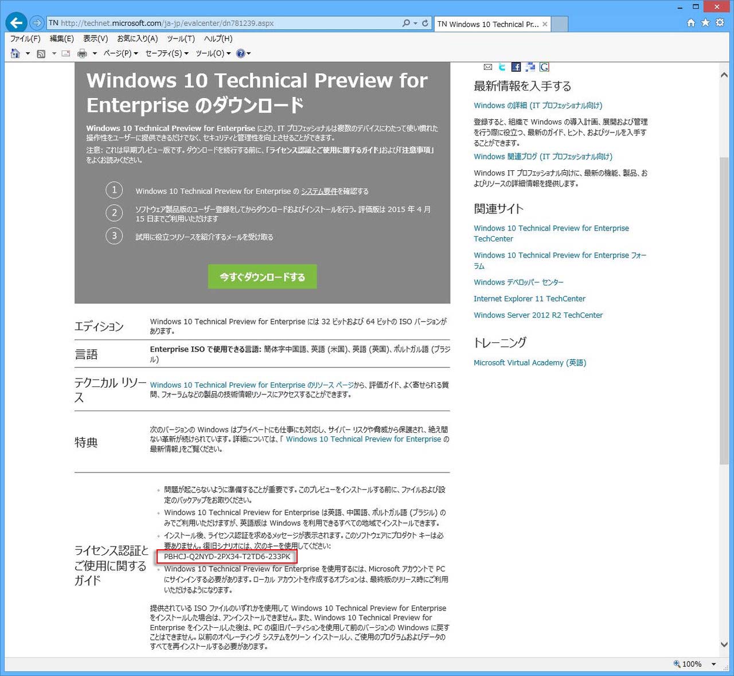Share page via Google icon
This screenshot has width=734, height=676.
click(x=544, y=67)
